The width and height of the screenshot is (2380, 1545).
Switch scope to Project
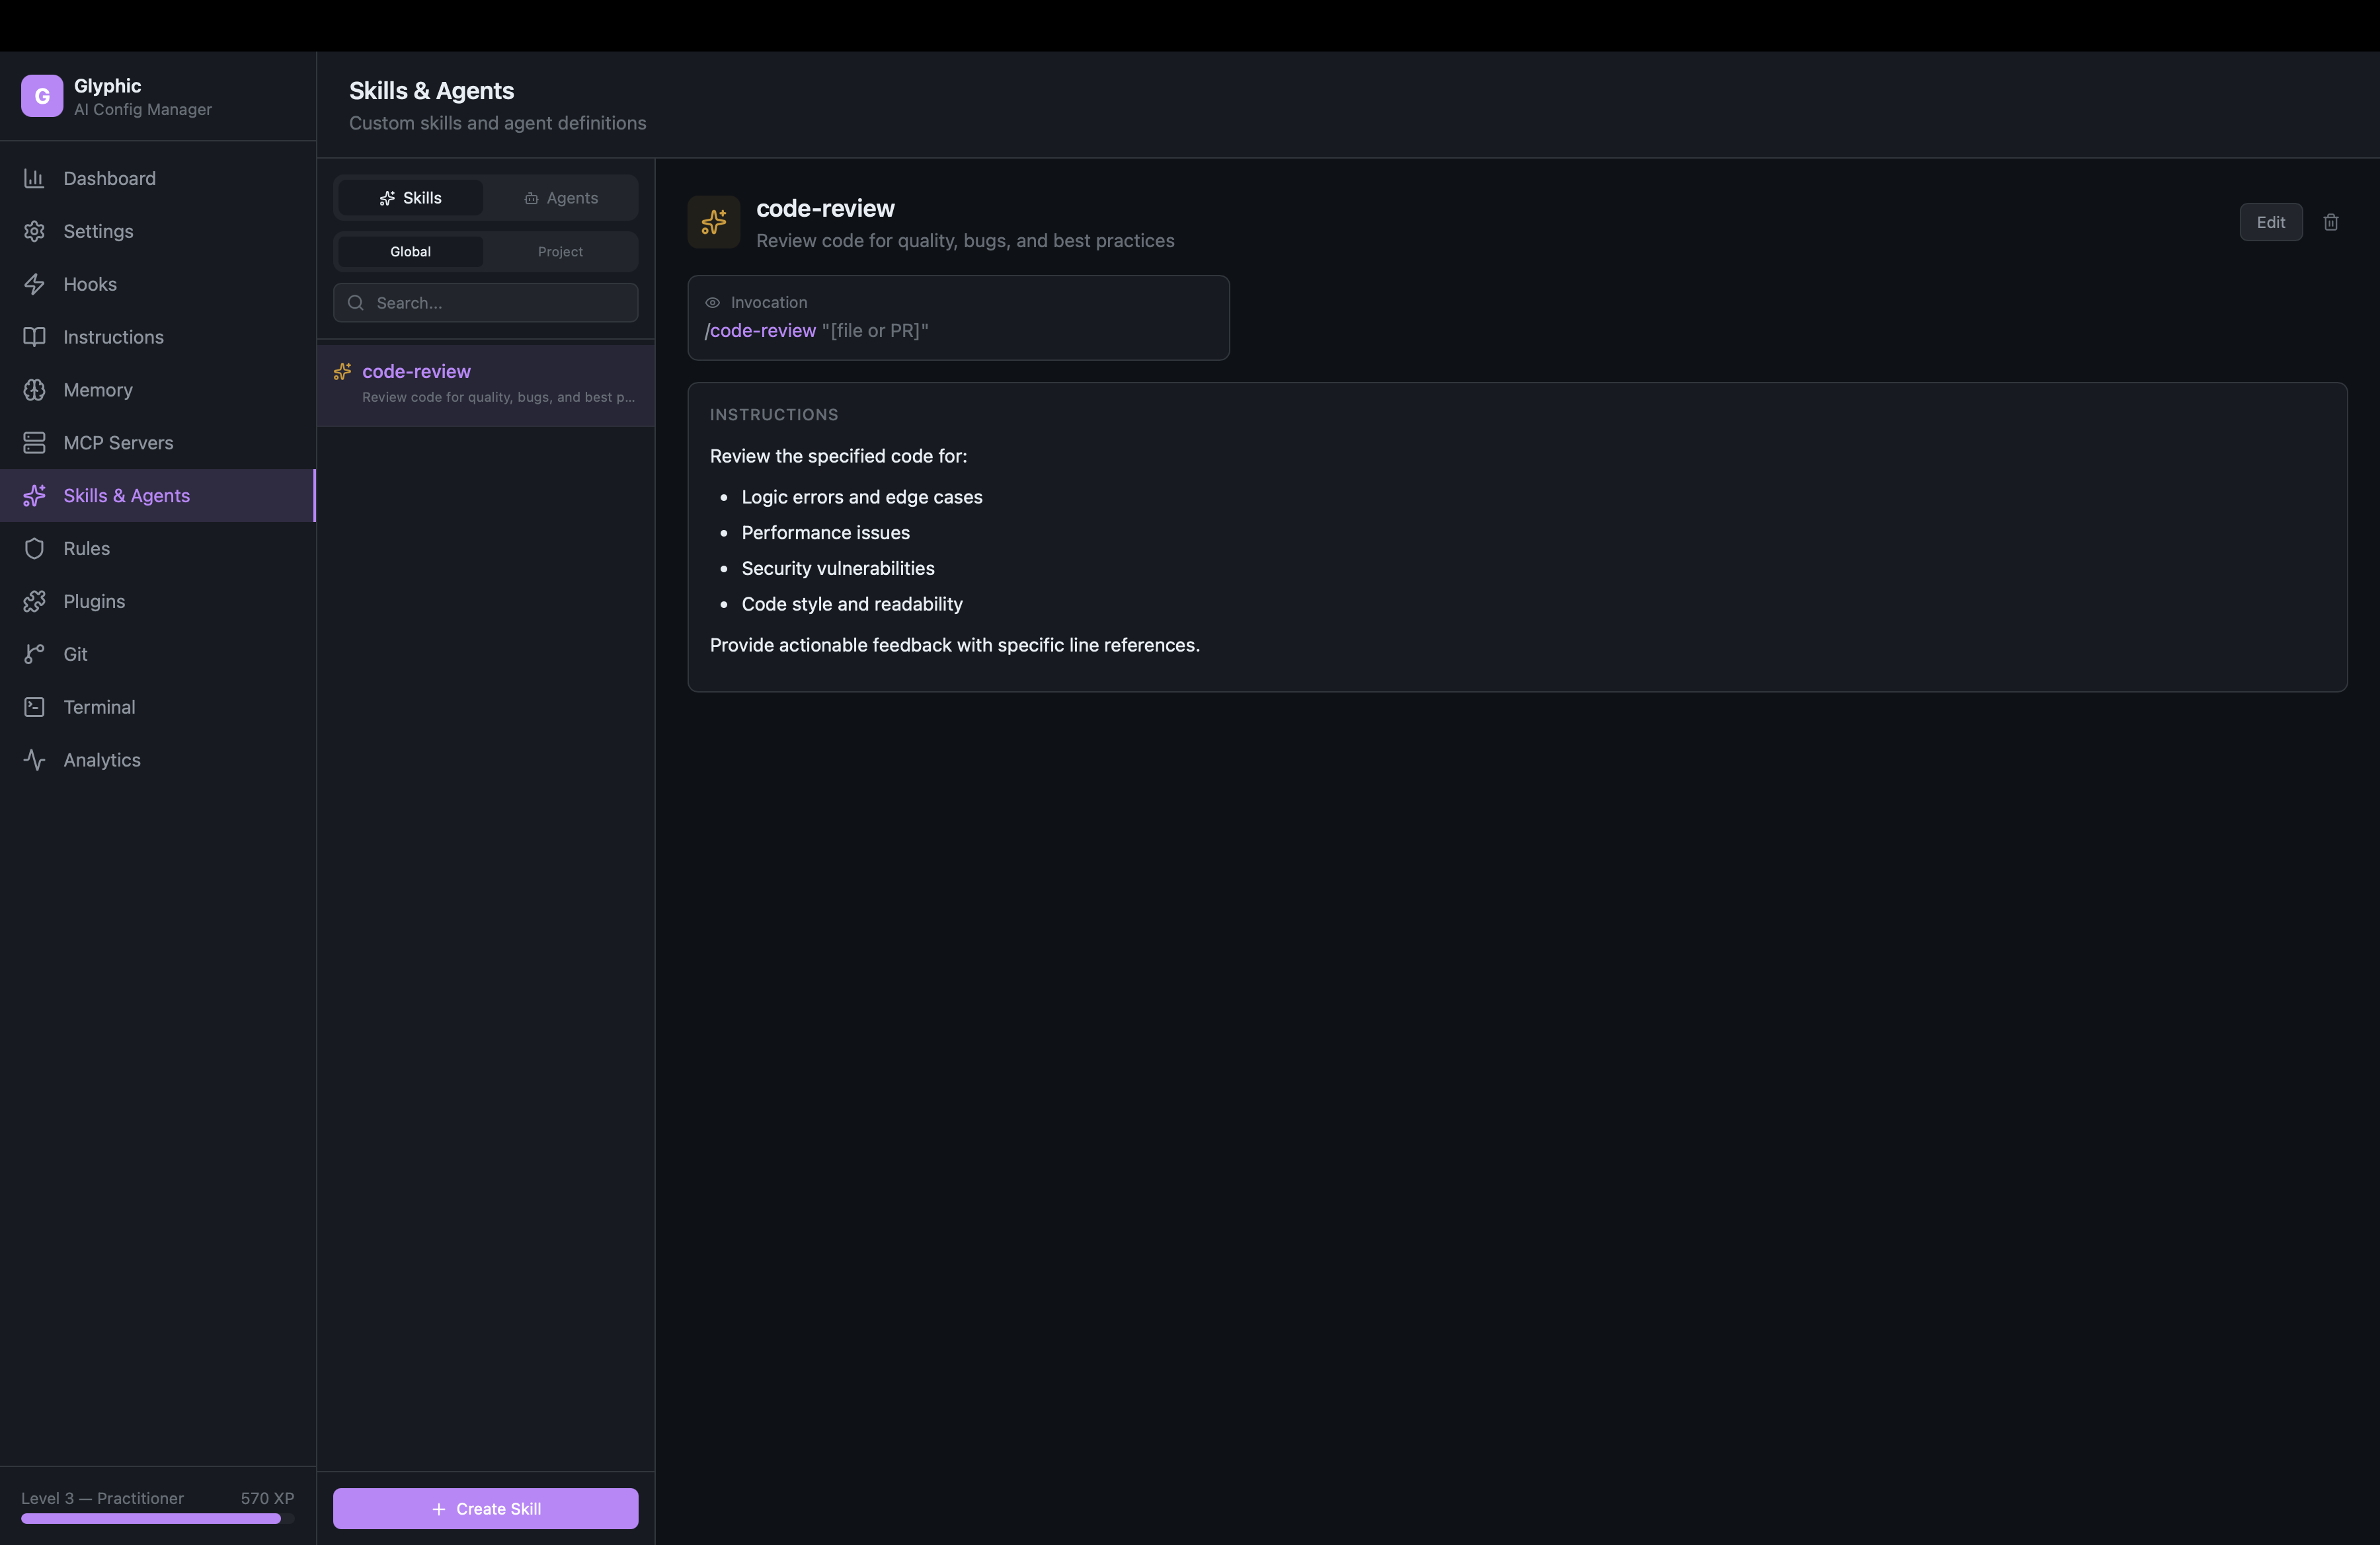coord(560,252)
